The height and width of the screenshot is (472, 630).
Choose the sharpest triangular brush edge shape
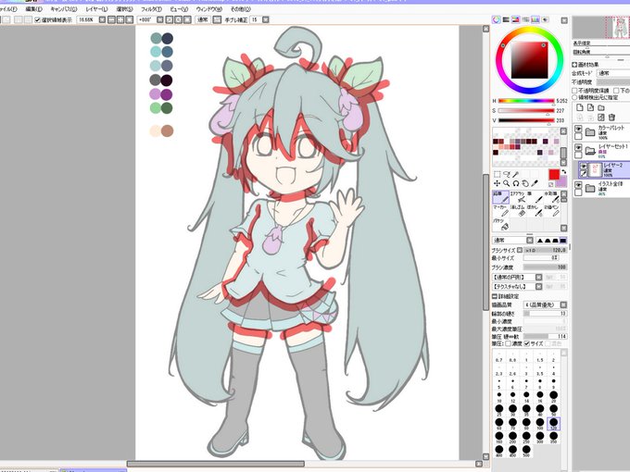coord(540,240)
